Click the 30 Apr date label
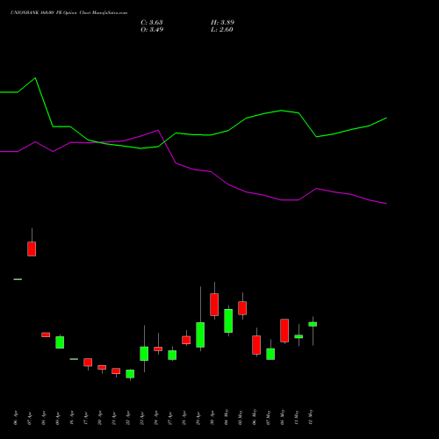 (212, 418)
